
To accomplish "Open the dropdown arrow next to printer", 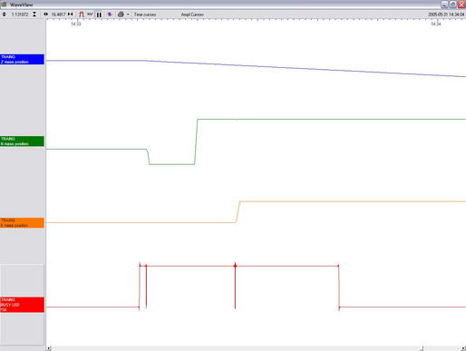I will pos(128,15).
